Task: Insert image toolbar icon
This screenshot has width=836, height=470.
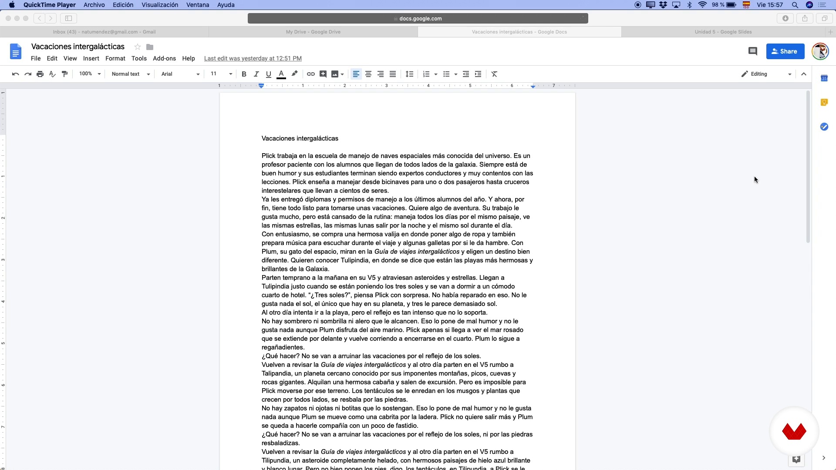Action: pyautogui.click(x=334, y=74)
